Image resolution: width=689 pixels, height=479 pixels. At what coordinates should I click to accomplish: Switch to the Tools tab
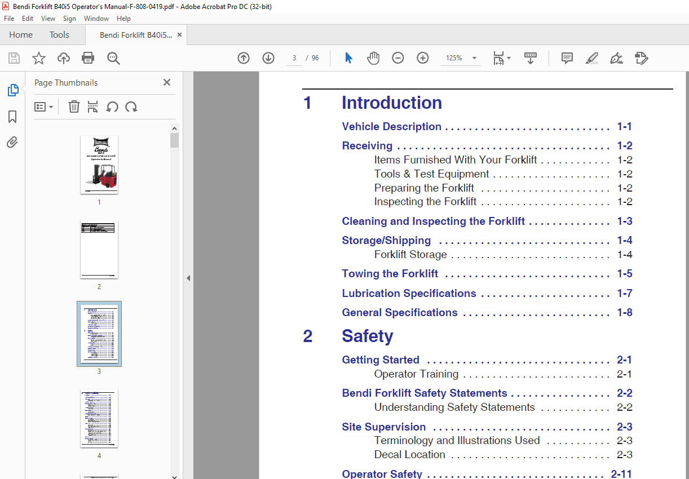click(x=59, y=35)
